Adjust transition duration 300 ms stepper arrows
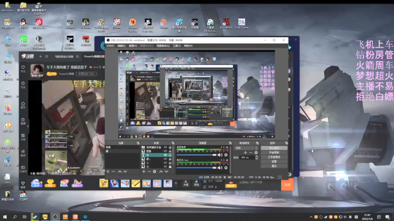394x221 pixels. point(257,158)
